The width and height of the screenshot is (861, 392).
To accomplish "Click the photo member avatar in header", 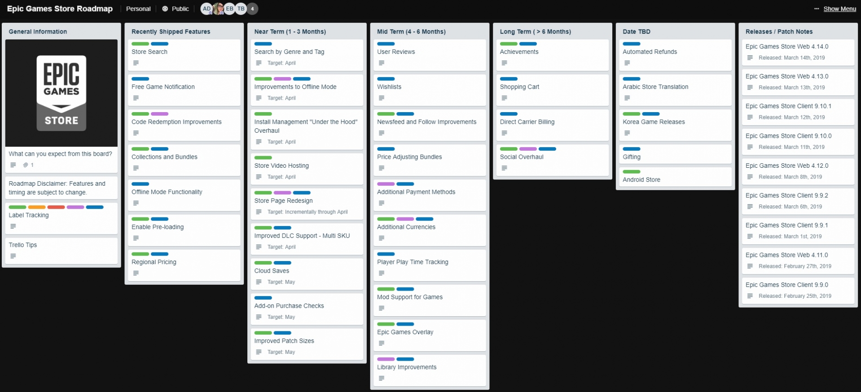I will point(218,9).
